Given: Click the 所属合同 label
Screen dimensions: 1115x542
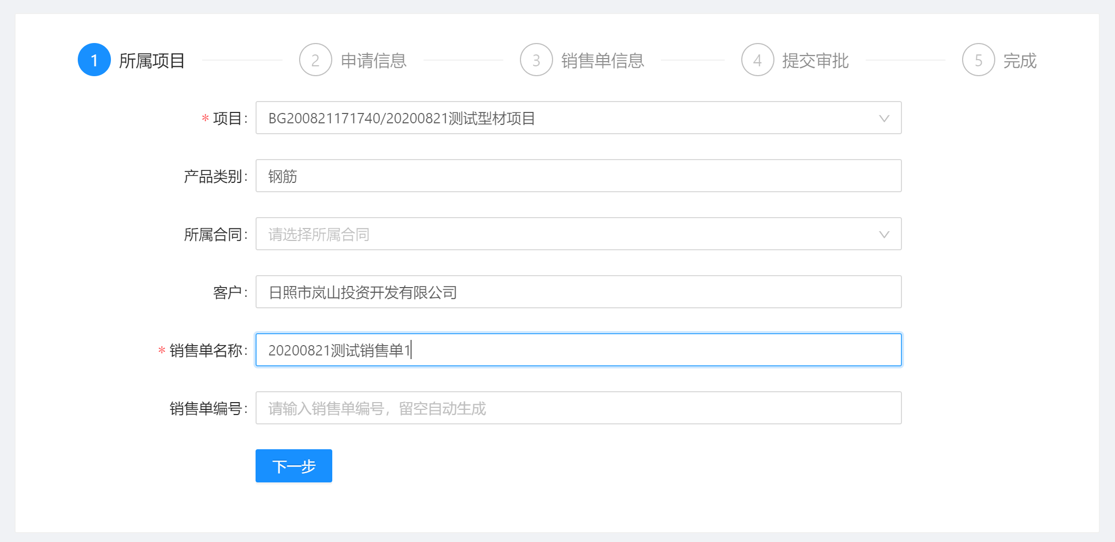Looking at the screenshot, I should [215, 235].
